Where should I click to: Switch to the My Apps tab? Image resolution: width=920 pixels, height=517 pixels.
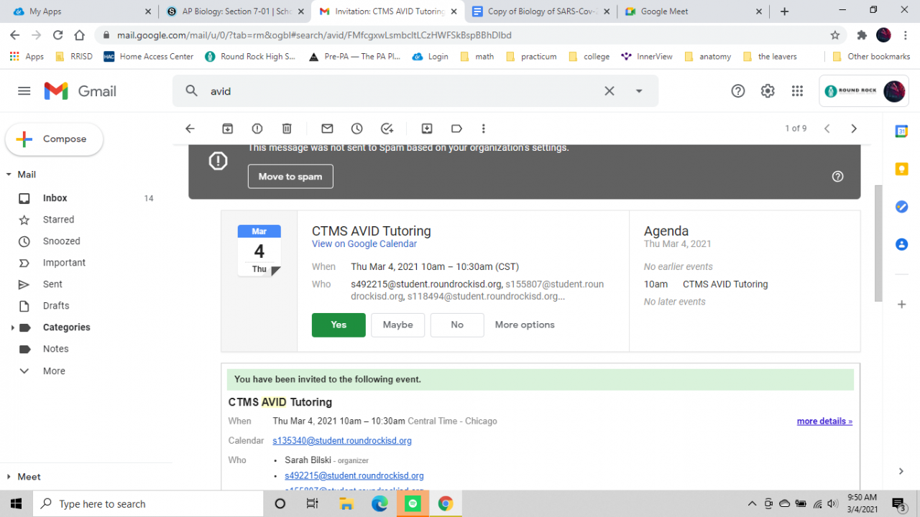coord(81,11)
